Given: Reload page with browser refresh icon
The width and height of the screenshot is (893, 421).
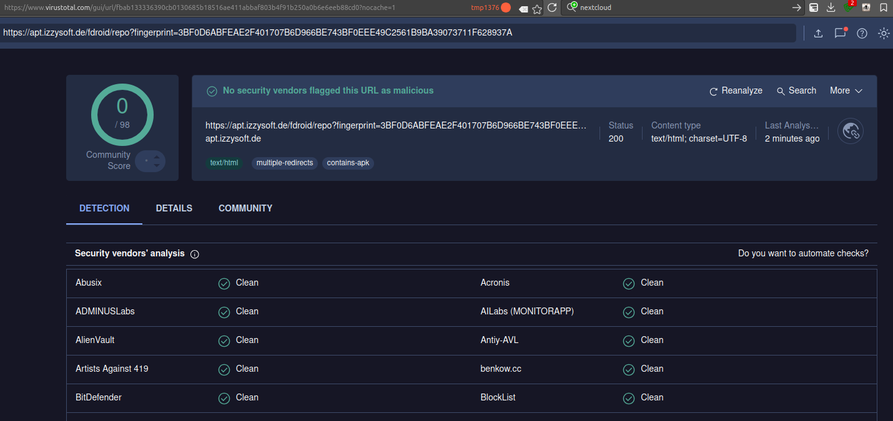Looking at the screenshot, I should (552, 8).
